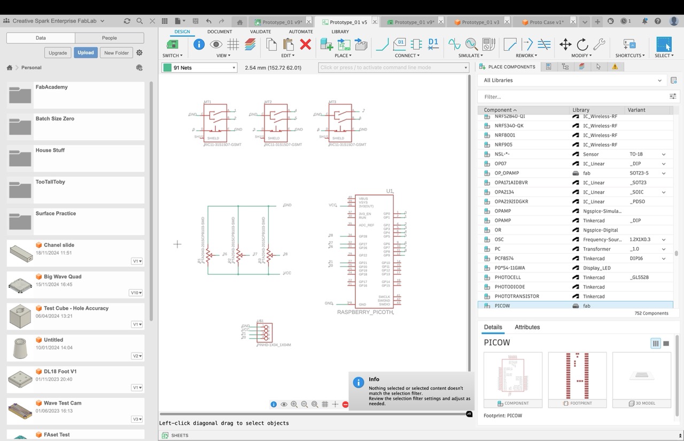Viewport: 684px width, 441px height.
Task: Toggle the filter options icon beside Filter field
Action: click(x=673, y=97)
